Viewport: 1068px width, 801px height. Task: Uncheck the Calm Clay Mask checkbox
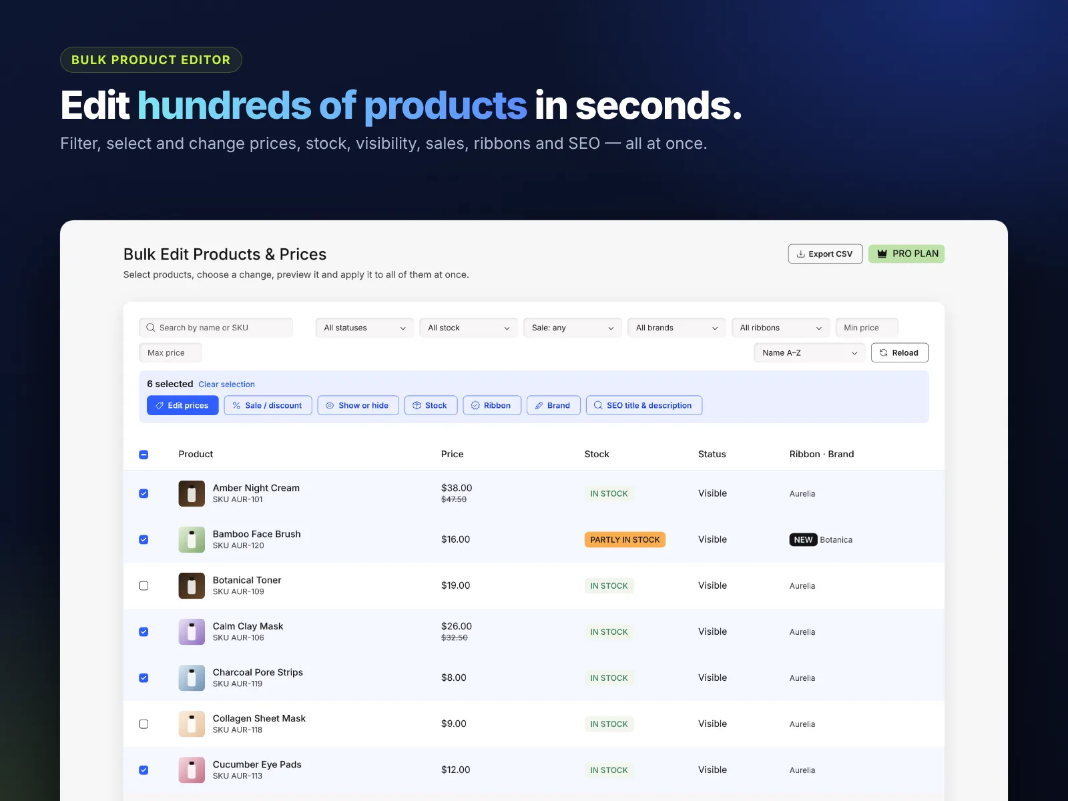tap(144, 631)
